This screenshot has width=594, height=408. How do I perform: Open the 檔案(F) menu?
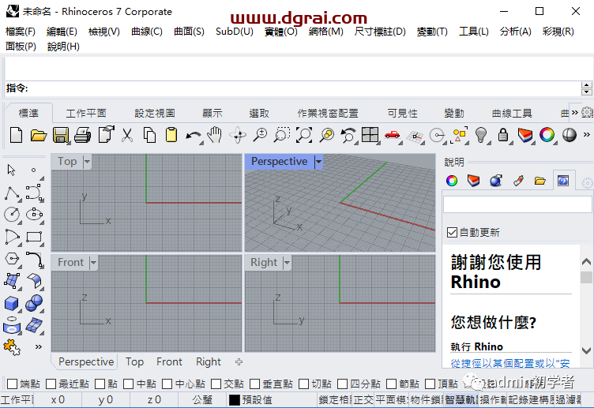[21, 32]
